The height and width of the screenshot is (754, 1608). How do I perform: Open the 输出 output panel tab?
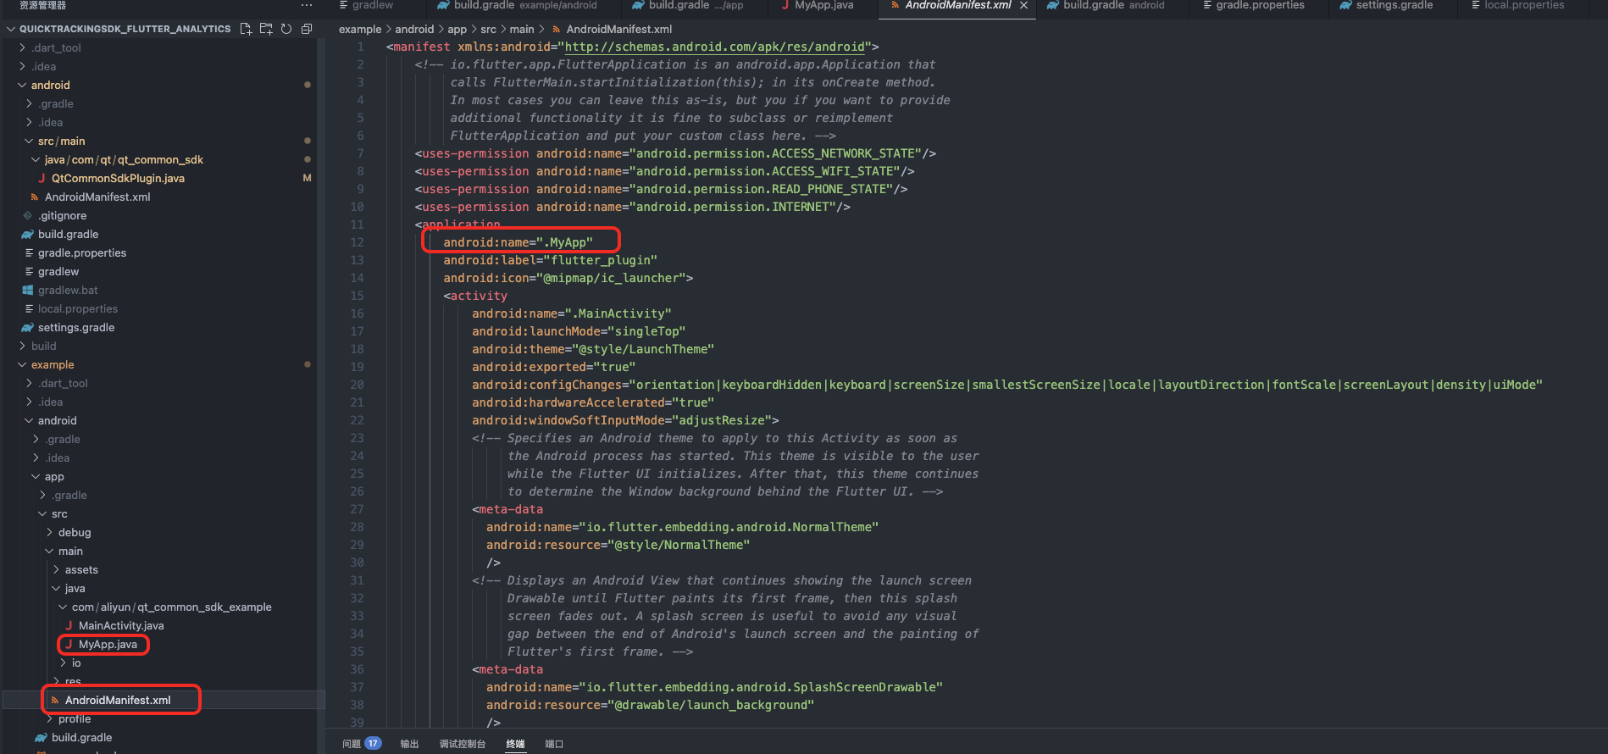click(409, 744)
